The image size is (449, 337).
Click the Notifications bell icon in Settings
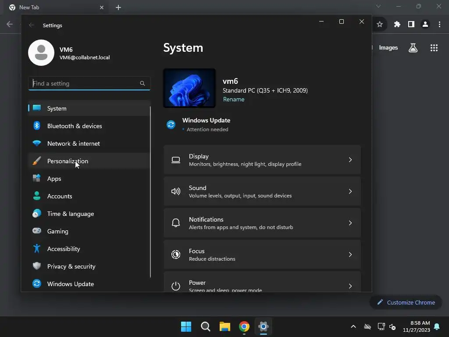tap(176, 223)
